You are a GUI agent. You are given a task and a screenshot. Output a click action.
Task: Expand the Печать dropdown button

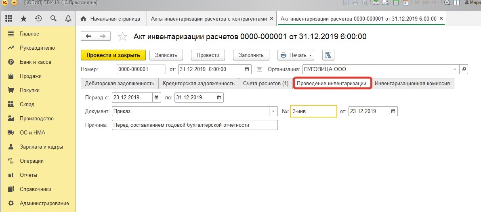click(x=310, y=55)
